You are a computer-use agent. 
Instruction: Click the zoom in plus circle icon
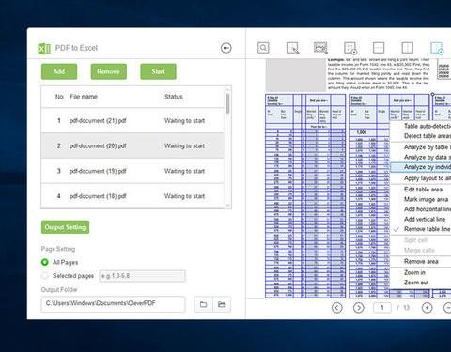427,308
